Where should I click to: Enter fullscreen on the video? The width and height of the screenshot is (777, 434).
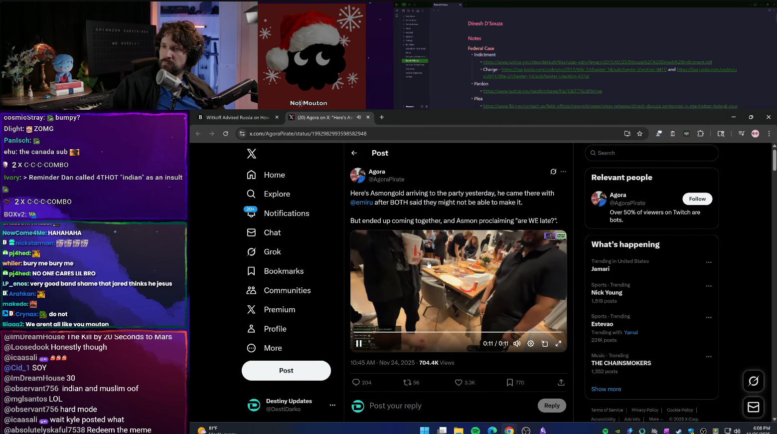pyautogui.click(x=559, y=344)
